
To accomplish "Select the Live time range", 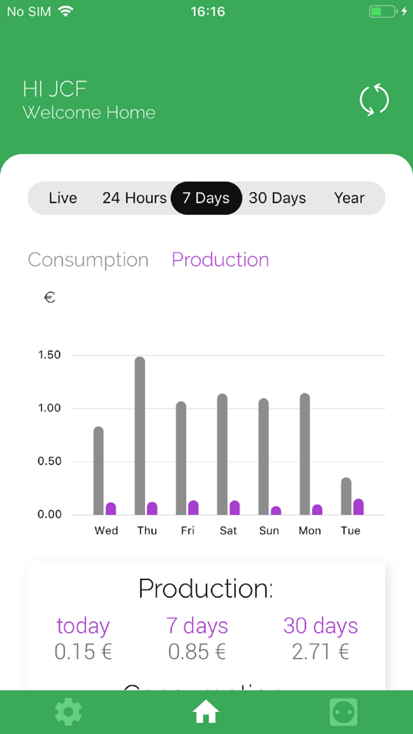I will pyautogui.click(x=63, y=198).
